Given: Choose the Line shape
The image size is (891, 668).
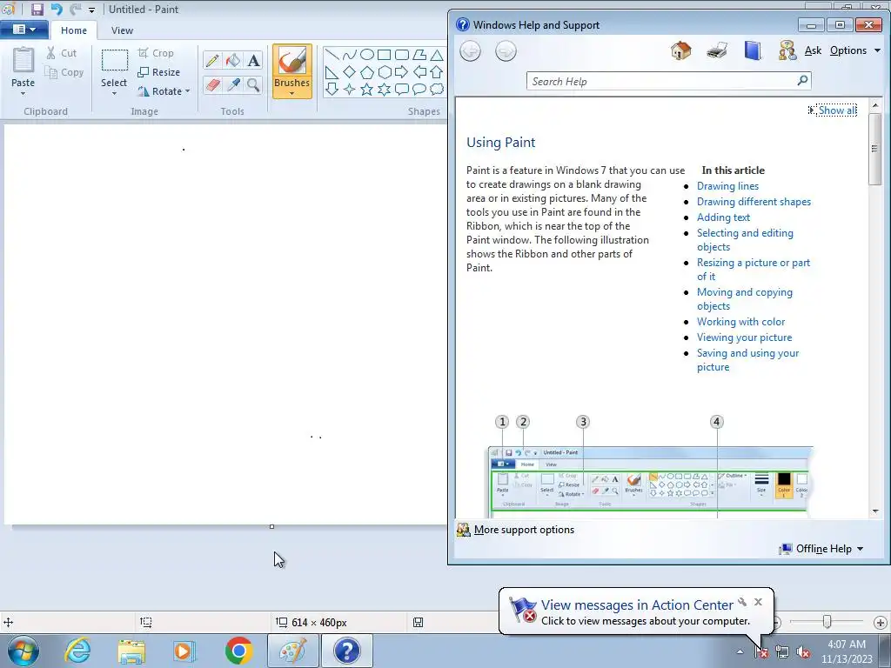Looking at the screenshot, I should [332, 55].
